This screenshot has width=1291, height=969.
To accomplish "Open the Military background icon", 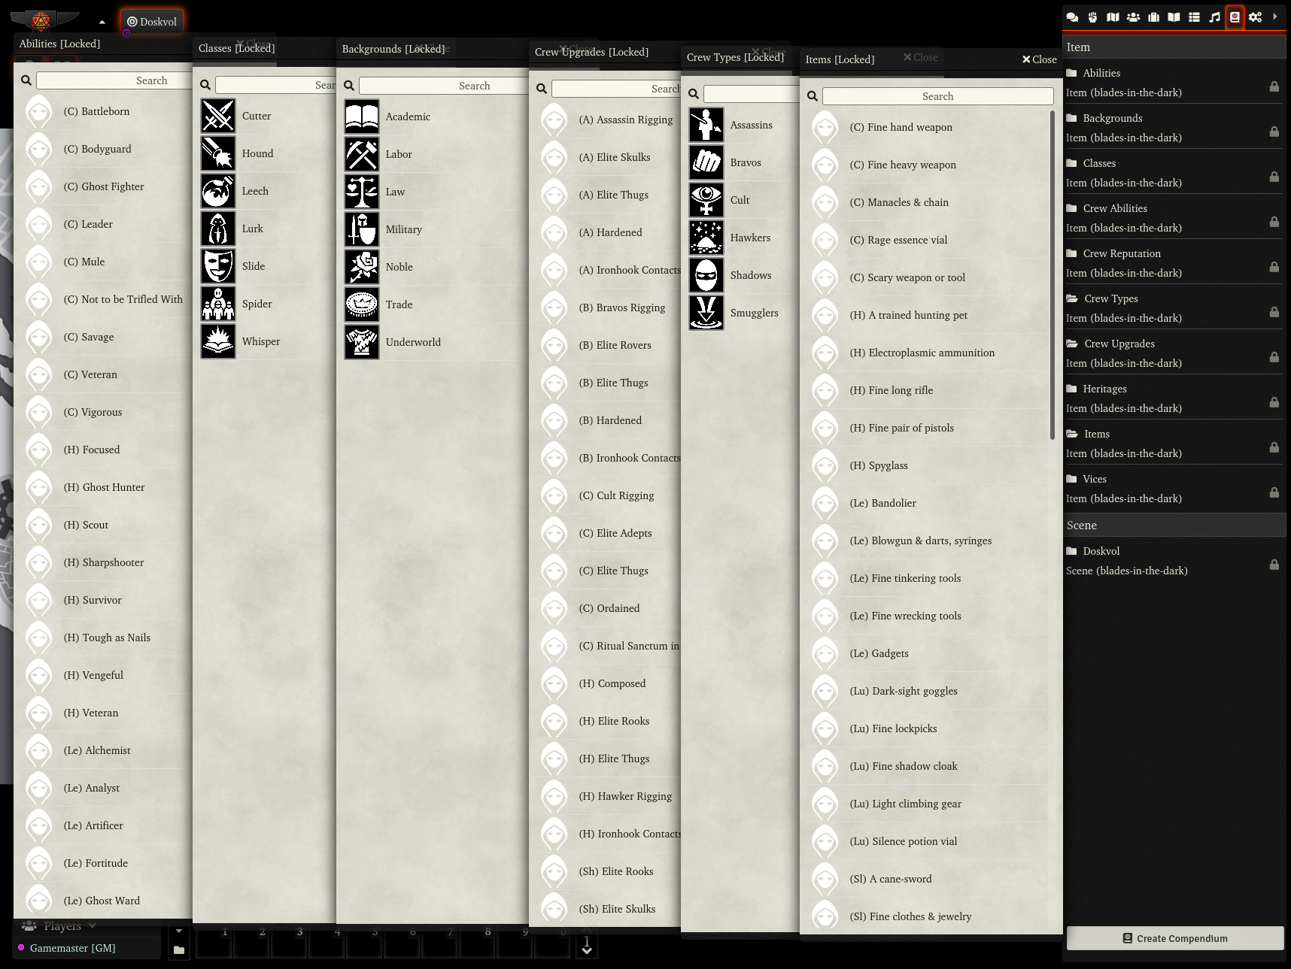I will click(x=362, y=229).
